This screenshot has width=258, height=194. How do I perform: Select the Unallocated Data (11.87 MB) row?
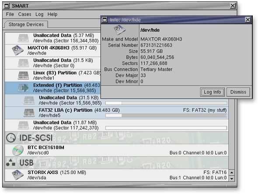tap(116, 125)
